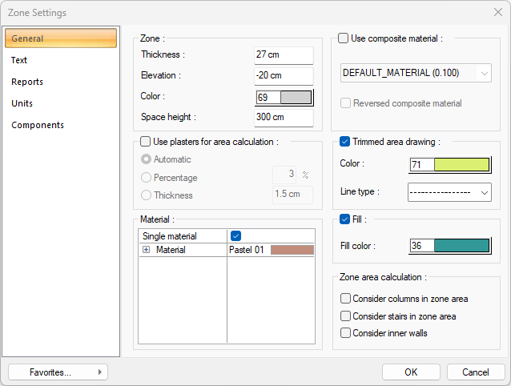The width and height of the screenshot is (511, 386).
Task: Check Consider stairs in zone area
Action: pyautogui.click(x=345, y=316)
